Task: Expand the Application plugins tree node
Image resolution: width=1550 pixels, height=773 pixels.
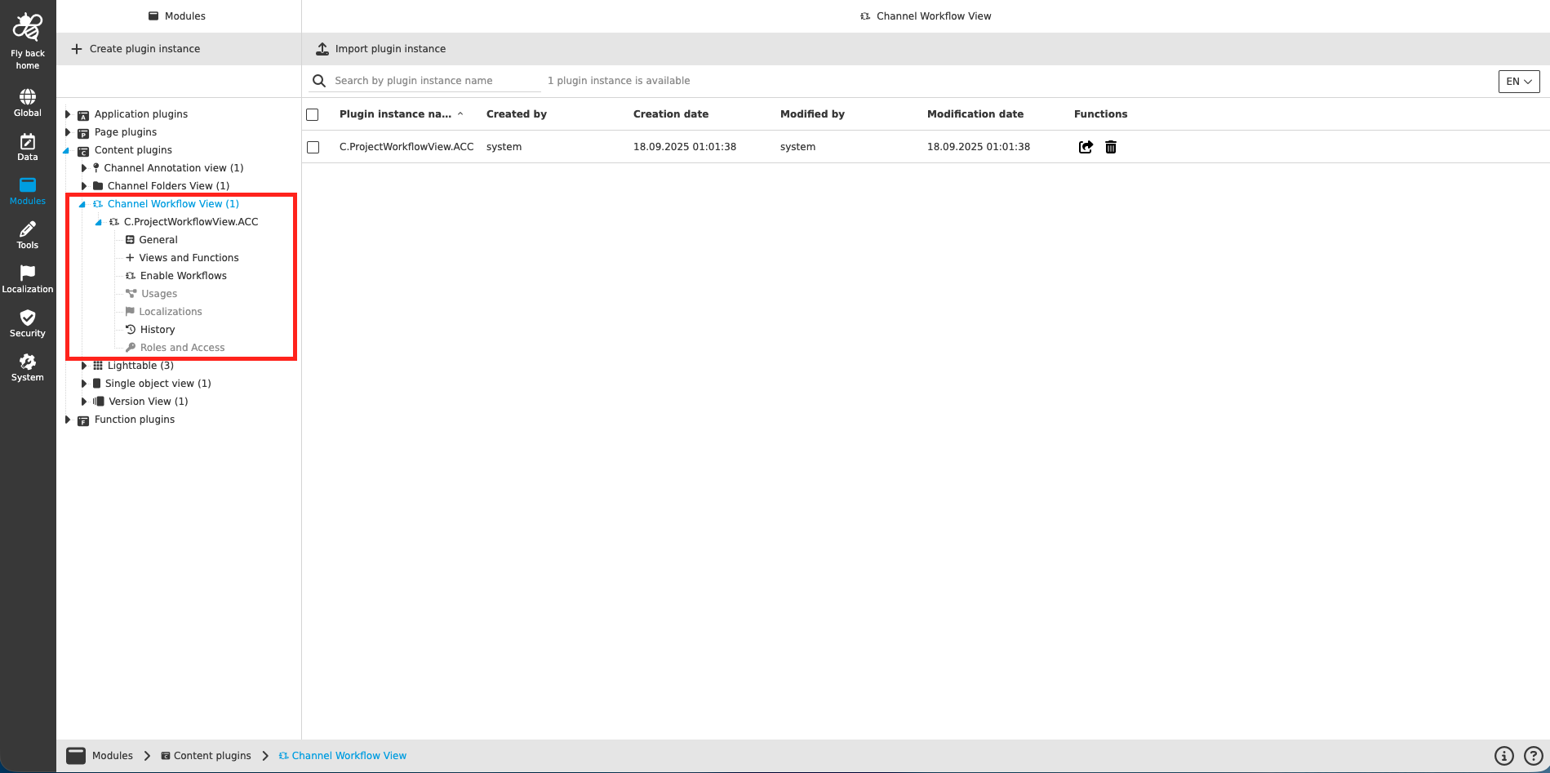Action: [69, 113]
